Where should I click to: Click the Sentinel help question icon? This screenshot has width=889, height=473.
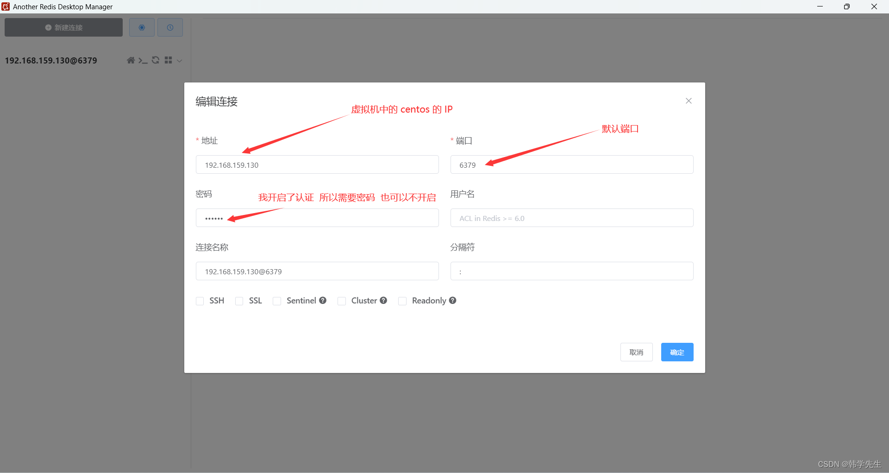pos(323,300)
